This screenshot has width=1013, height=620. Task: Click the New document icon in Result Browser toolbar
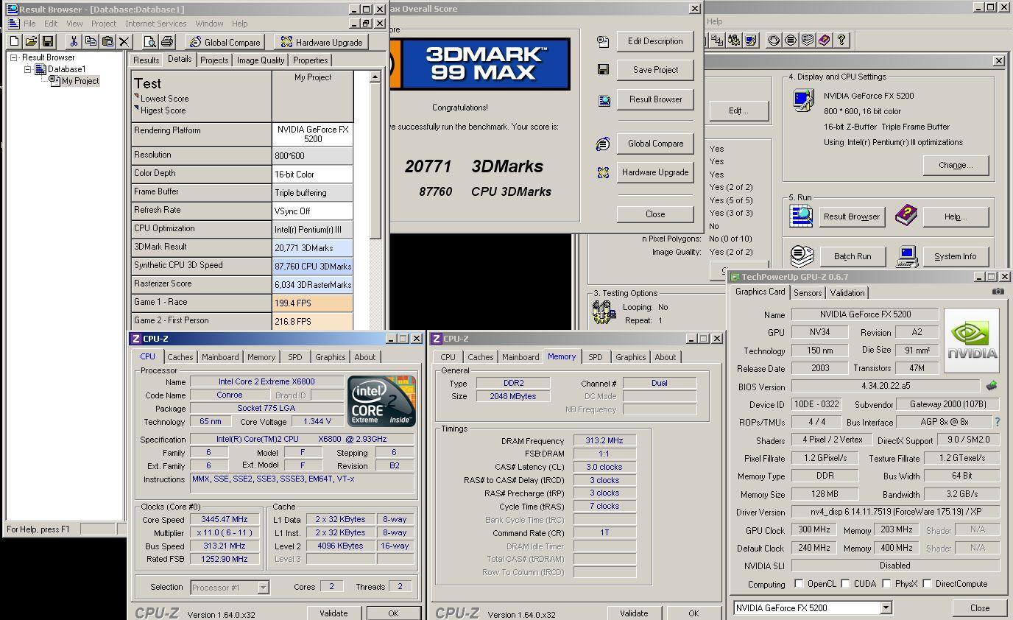pyautogui.click(x=14, y=42)
